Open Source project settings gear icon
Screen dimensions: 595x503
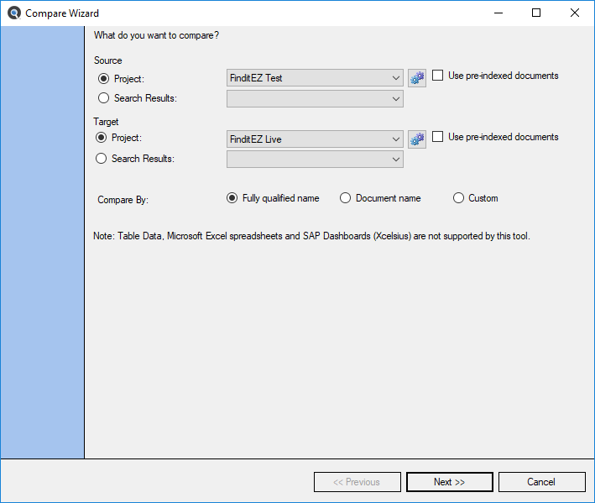click(x=416, y=78)
